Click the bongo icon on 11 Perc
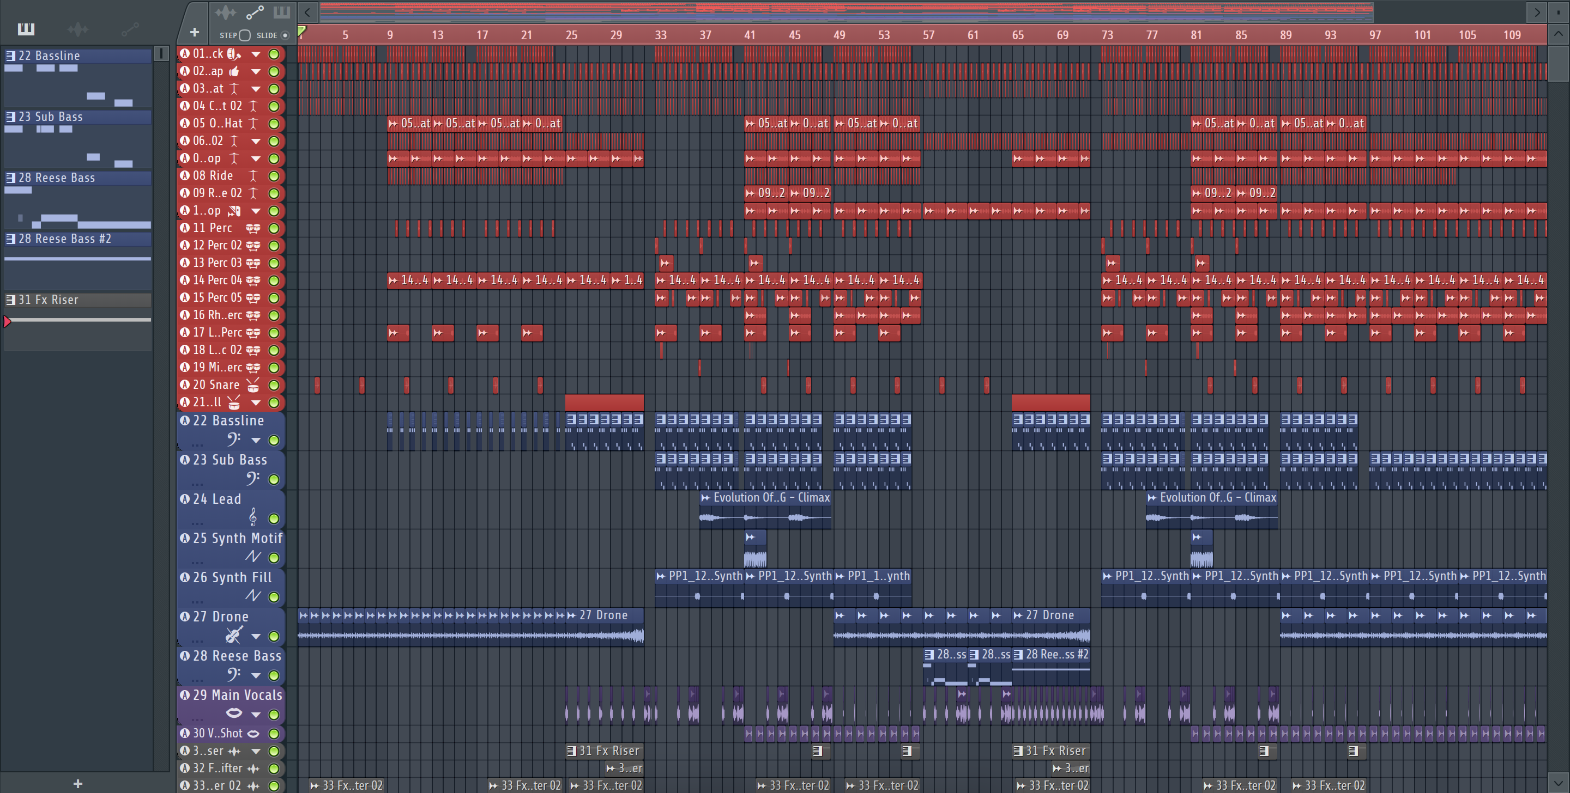The width and height of the screenshot is (1570, 793). click(253, 228)
